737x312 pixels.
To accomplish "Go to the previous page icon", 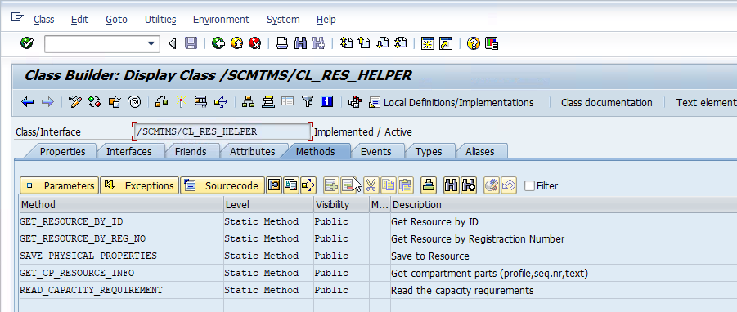I will point(364,43).
